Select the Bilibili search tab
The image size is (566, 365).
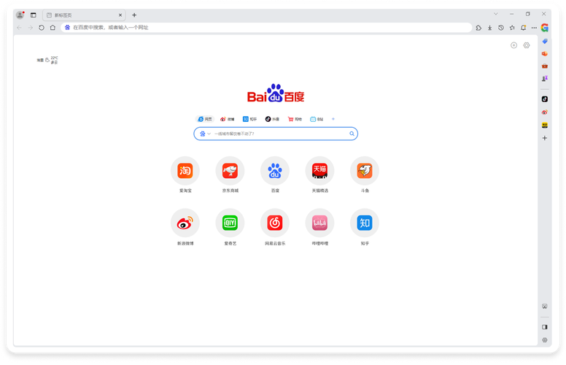pyautogui.click(x=317, y=119)
